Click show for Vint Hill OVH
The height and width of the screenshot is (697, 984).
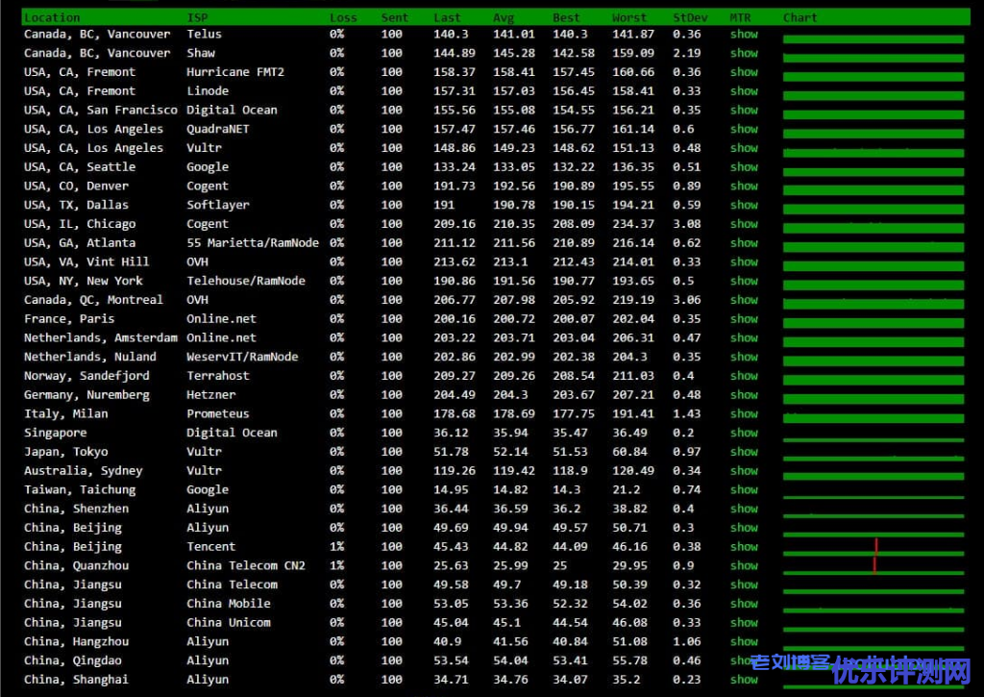(x=744, y=261)
